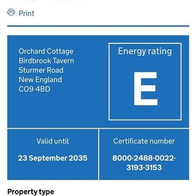Click the Energy rating heading
Image resolution: width=196 pixels, height=196 pixels.
tap(145, 51)
